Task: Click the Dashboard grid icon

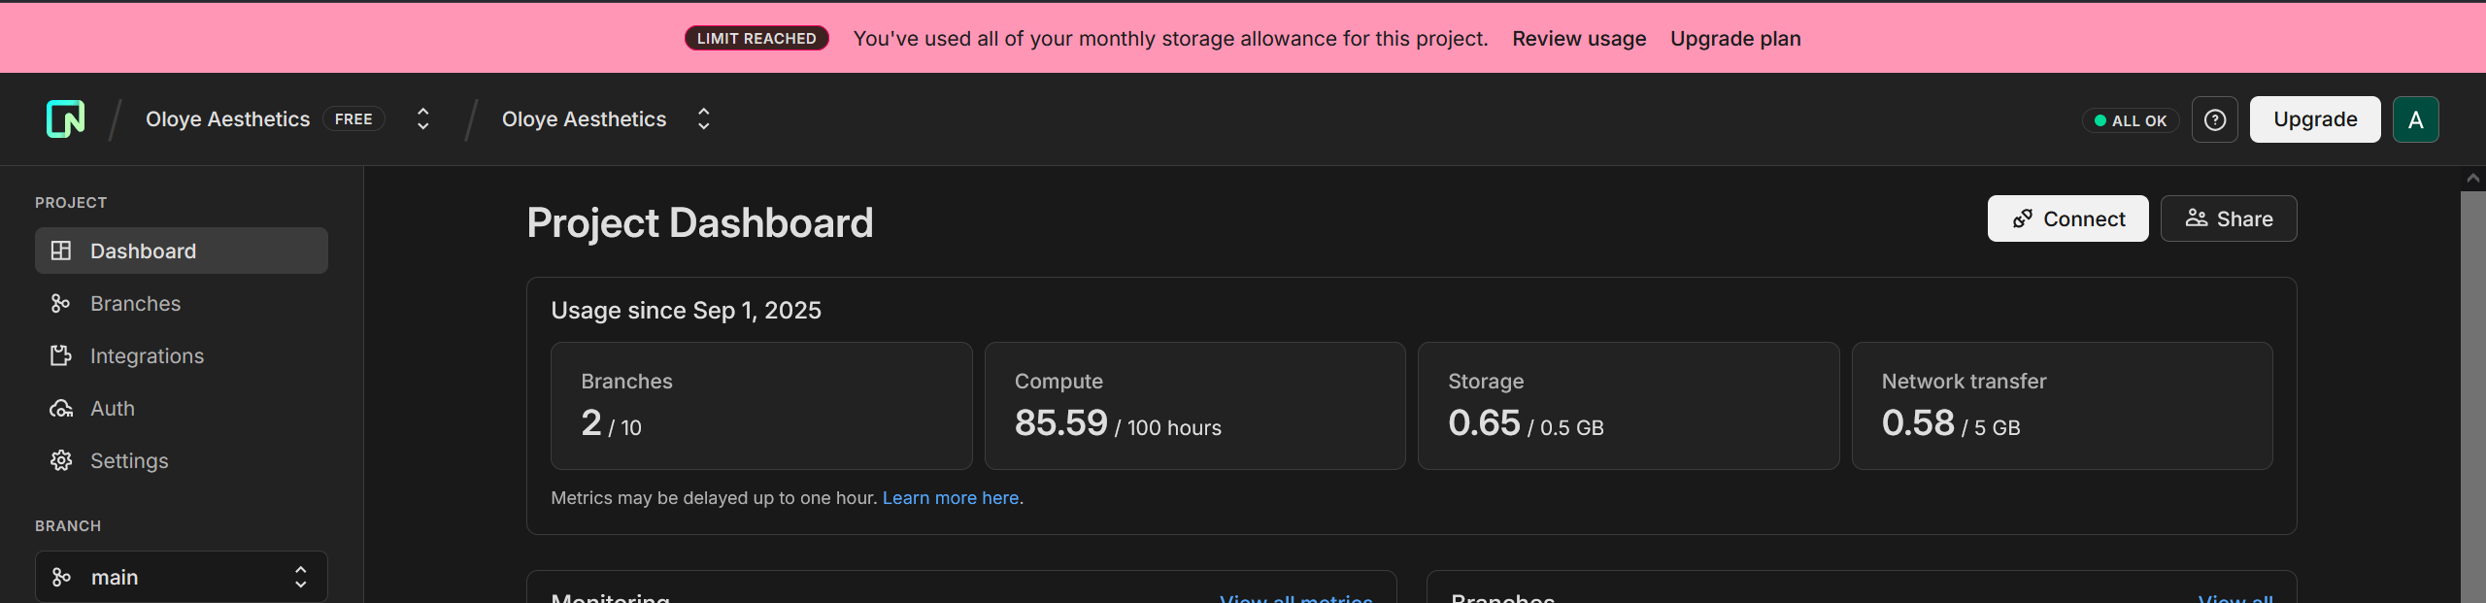Action: pyautogui.click(x=61, y=251)
